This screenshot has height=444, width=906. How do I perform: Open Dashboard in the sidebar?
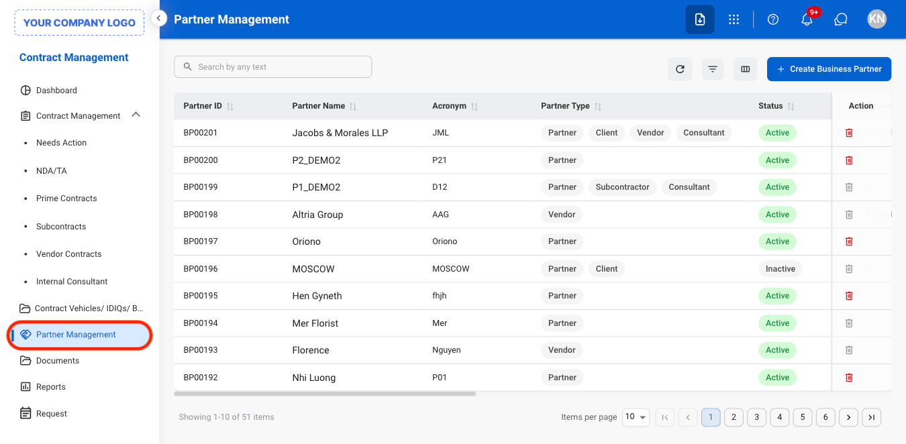pyautogui.click(x=56, y=91)
